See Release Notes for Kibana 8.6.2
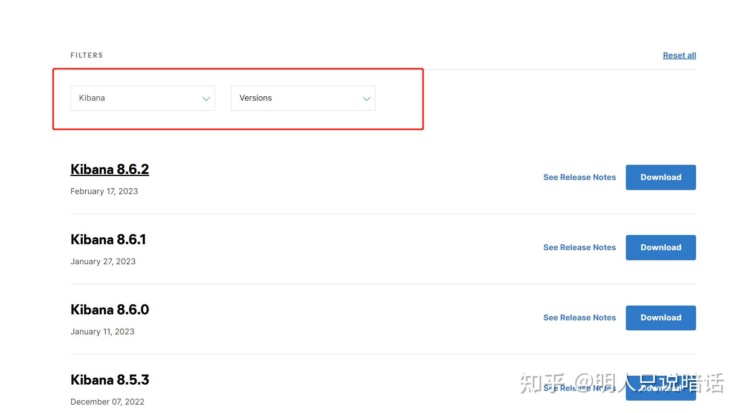The width and height of the screenshot is (743, 413). point(580,177)
